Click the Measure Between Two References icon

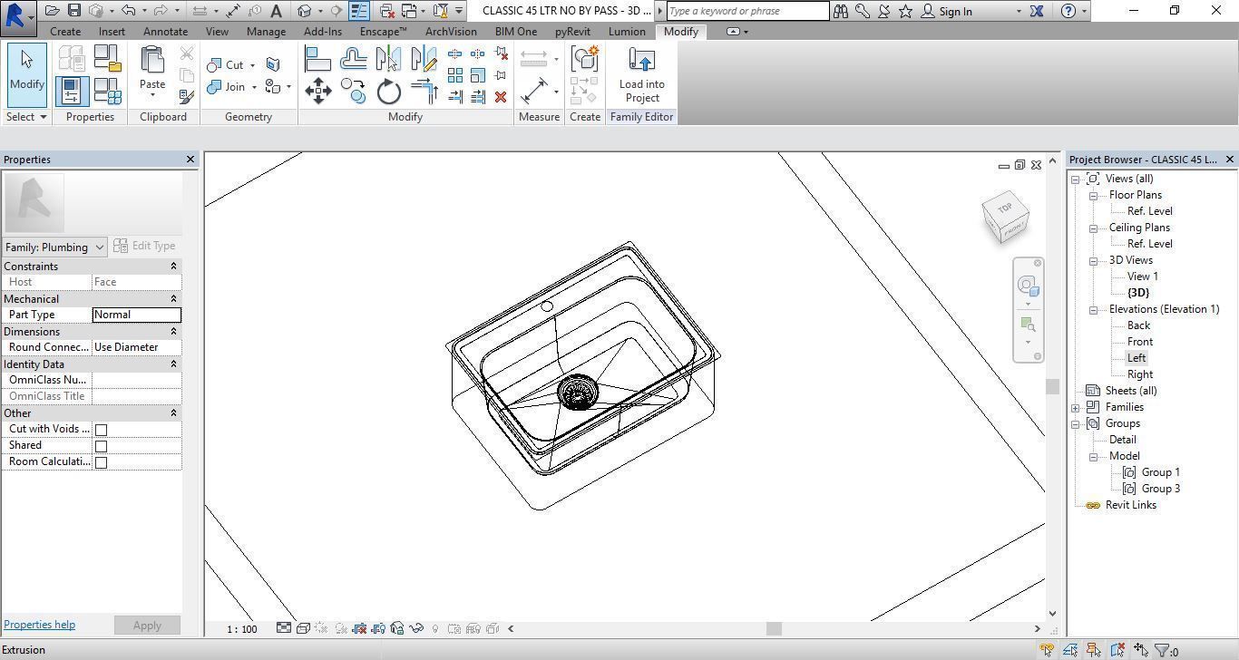(x=534, y=60)
